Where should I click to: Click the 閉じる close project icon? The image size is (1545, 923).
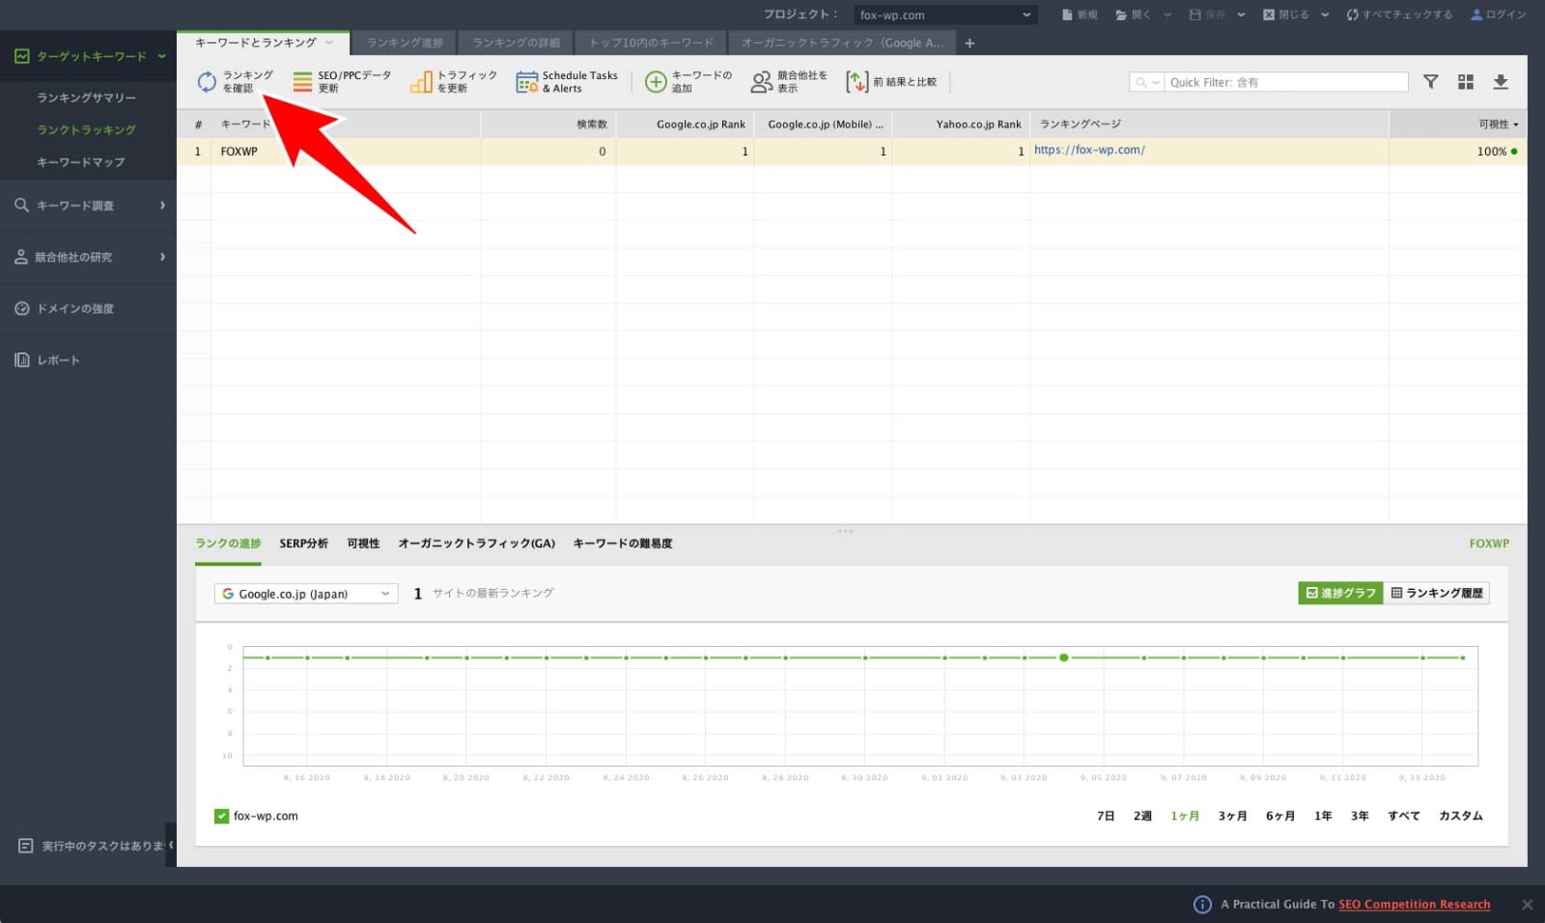pyautogui.click(x=1269, y=14)
